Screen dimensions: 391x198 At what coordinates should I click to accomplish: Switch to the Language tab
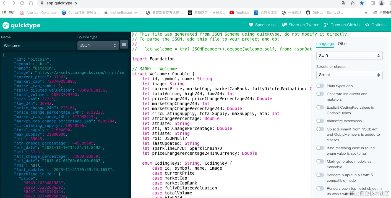pos(325,44)
